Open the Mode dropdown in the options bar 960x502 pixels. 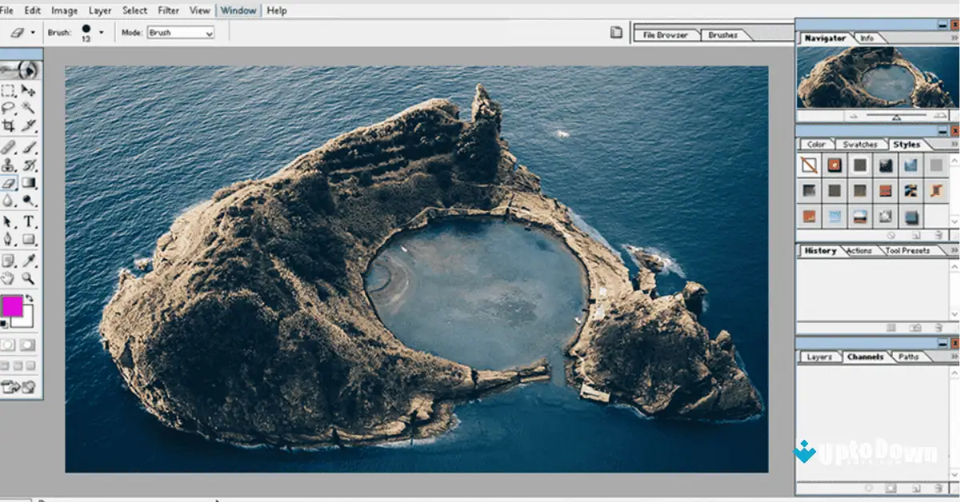(181, 33)
